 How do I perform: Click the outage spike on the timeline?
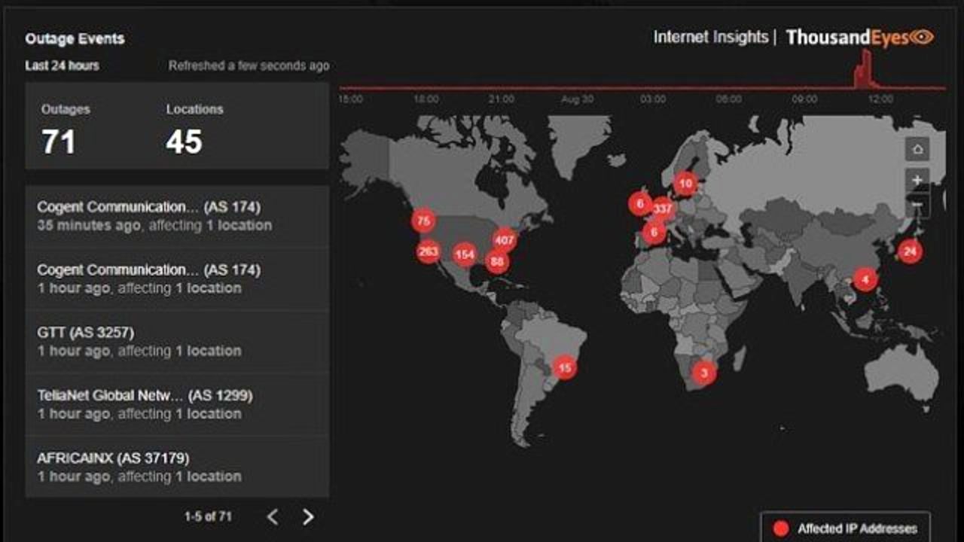(x=864, y=70)
